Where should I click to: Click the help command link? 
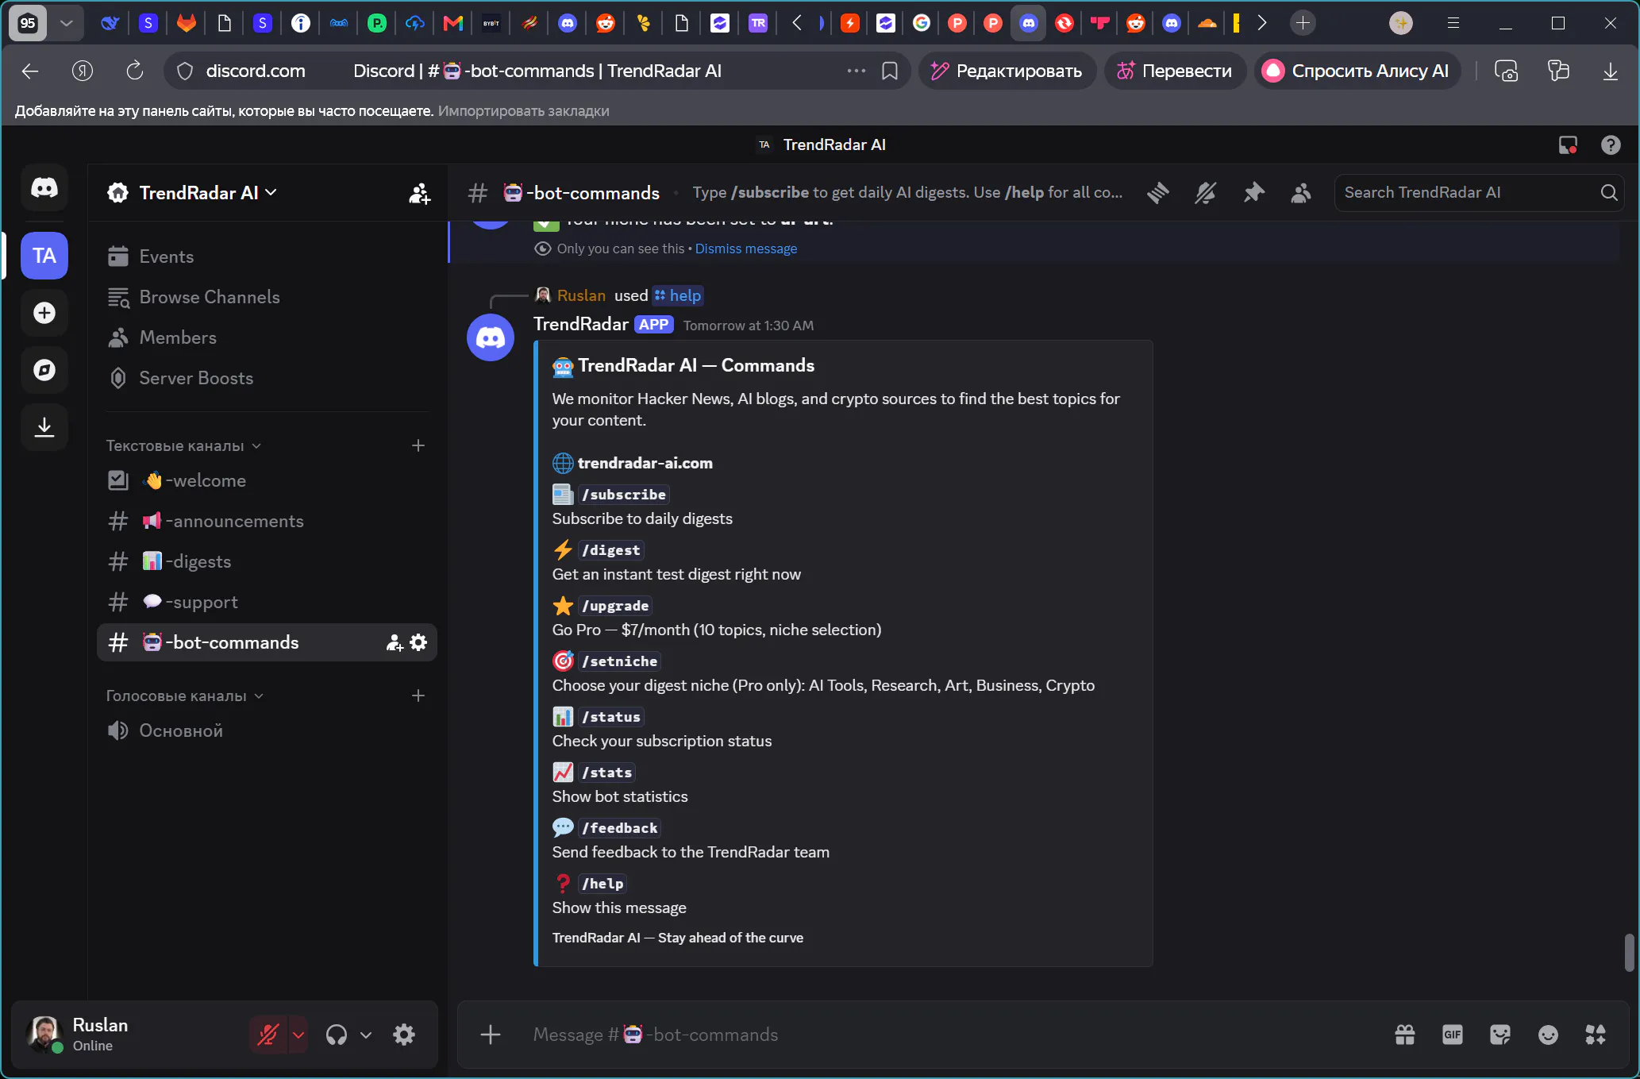pyautogui.click(x=678, y=295)
